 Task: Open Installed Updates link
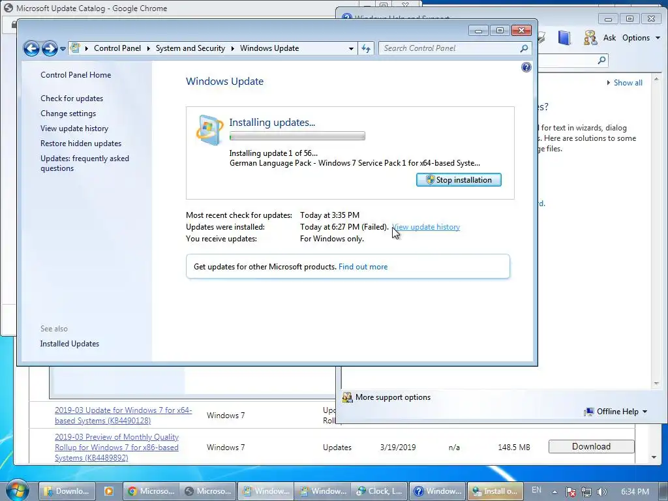[x=69, y=344]
